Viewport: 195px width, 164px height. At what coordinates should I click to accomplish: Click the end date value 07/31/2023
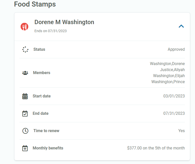174,113
